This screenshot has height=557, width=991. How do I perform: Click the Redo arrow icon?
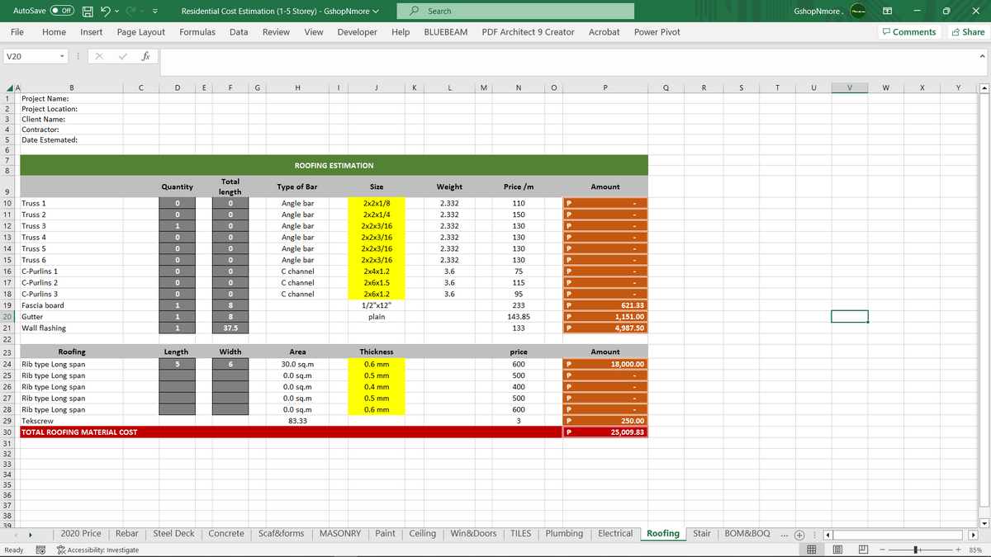pyautogui.click(x=131, y=11)
